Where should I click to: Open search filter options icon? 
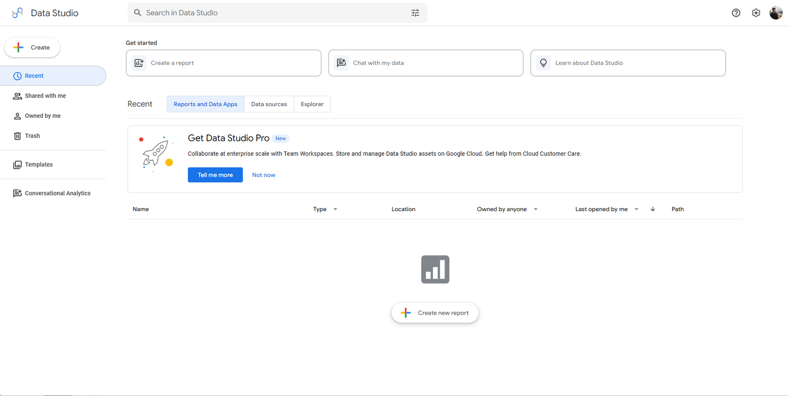(415, 13)
